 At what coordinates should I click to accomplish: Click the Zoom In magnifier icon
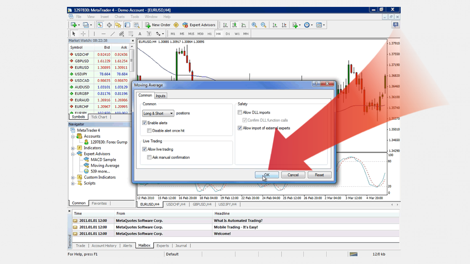[254, 25]
